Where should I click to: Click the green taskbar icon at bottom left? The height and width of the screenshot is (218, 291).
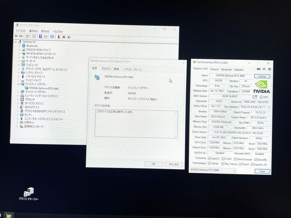tap(9, 216)
